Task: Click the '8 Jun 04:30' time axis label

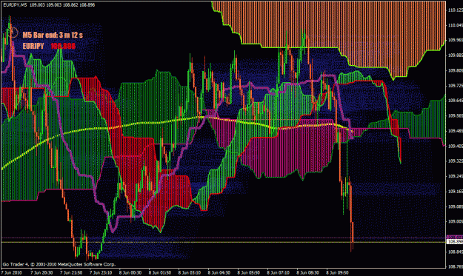Action: [x=219, y=273]
